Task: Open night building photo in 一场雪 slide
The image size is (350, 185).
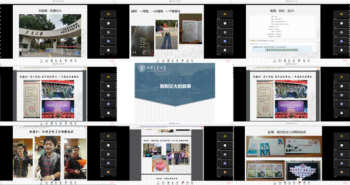Action: click(143, 41)
